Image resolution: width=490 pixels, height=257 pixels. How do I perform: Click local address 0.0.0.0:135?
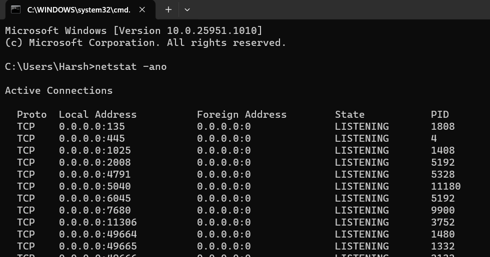[x=91, y=126]
